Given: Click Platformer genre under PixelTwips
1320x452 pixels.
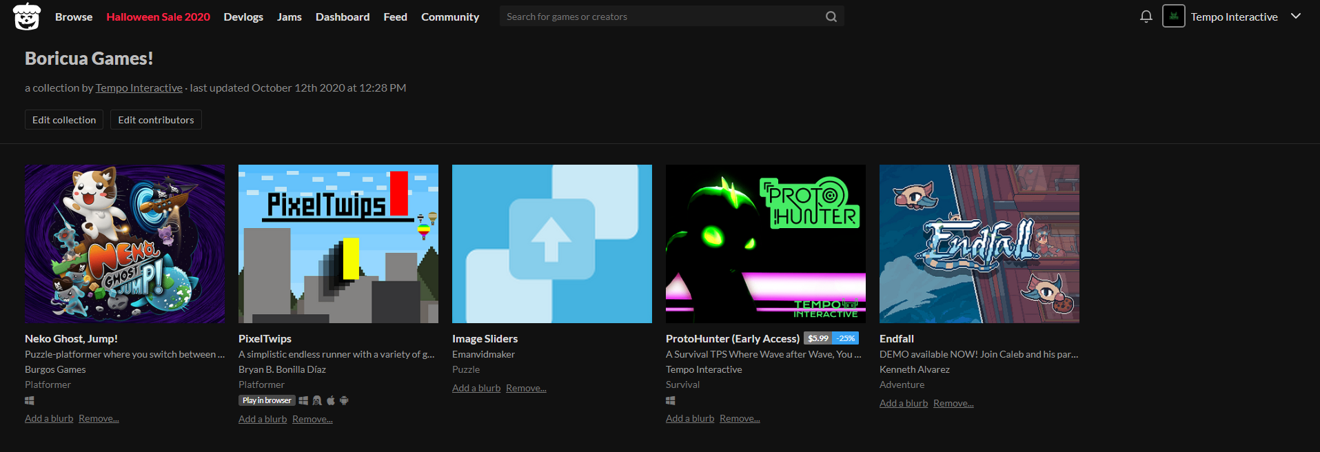Looking at the screenshot, I should tap(261, 384).
